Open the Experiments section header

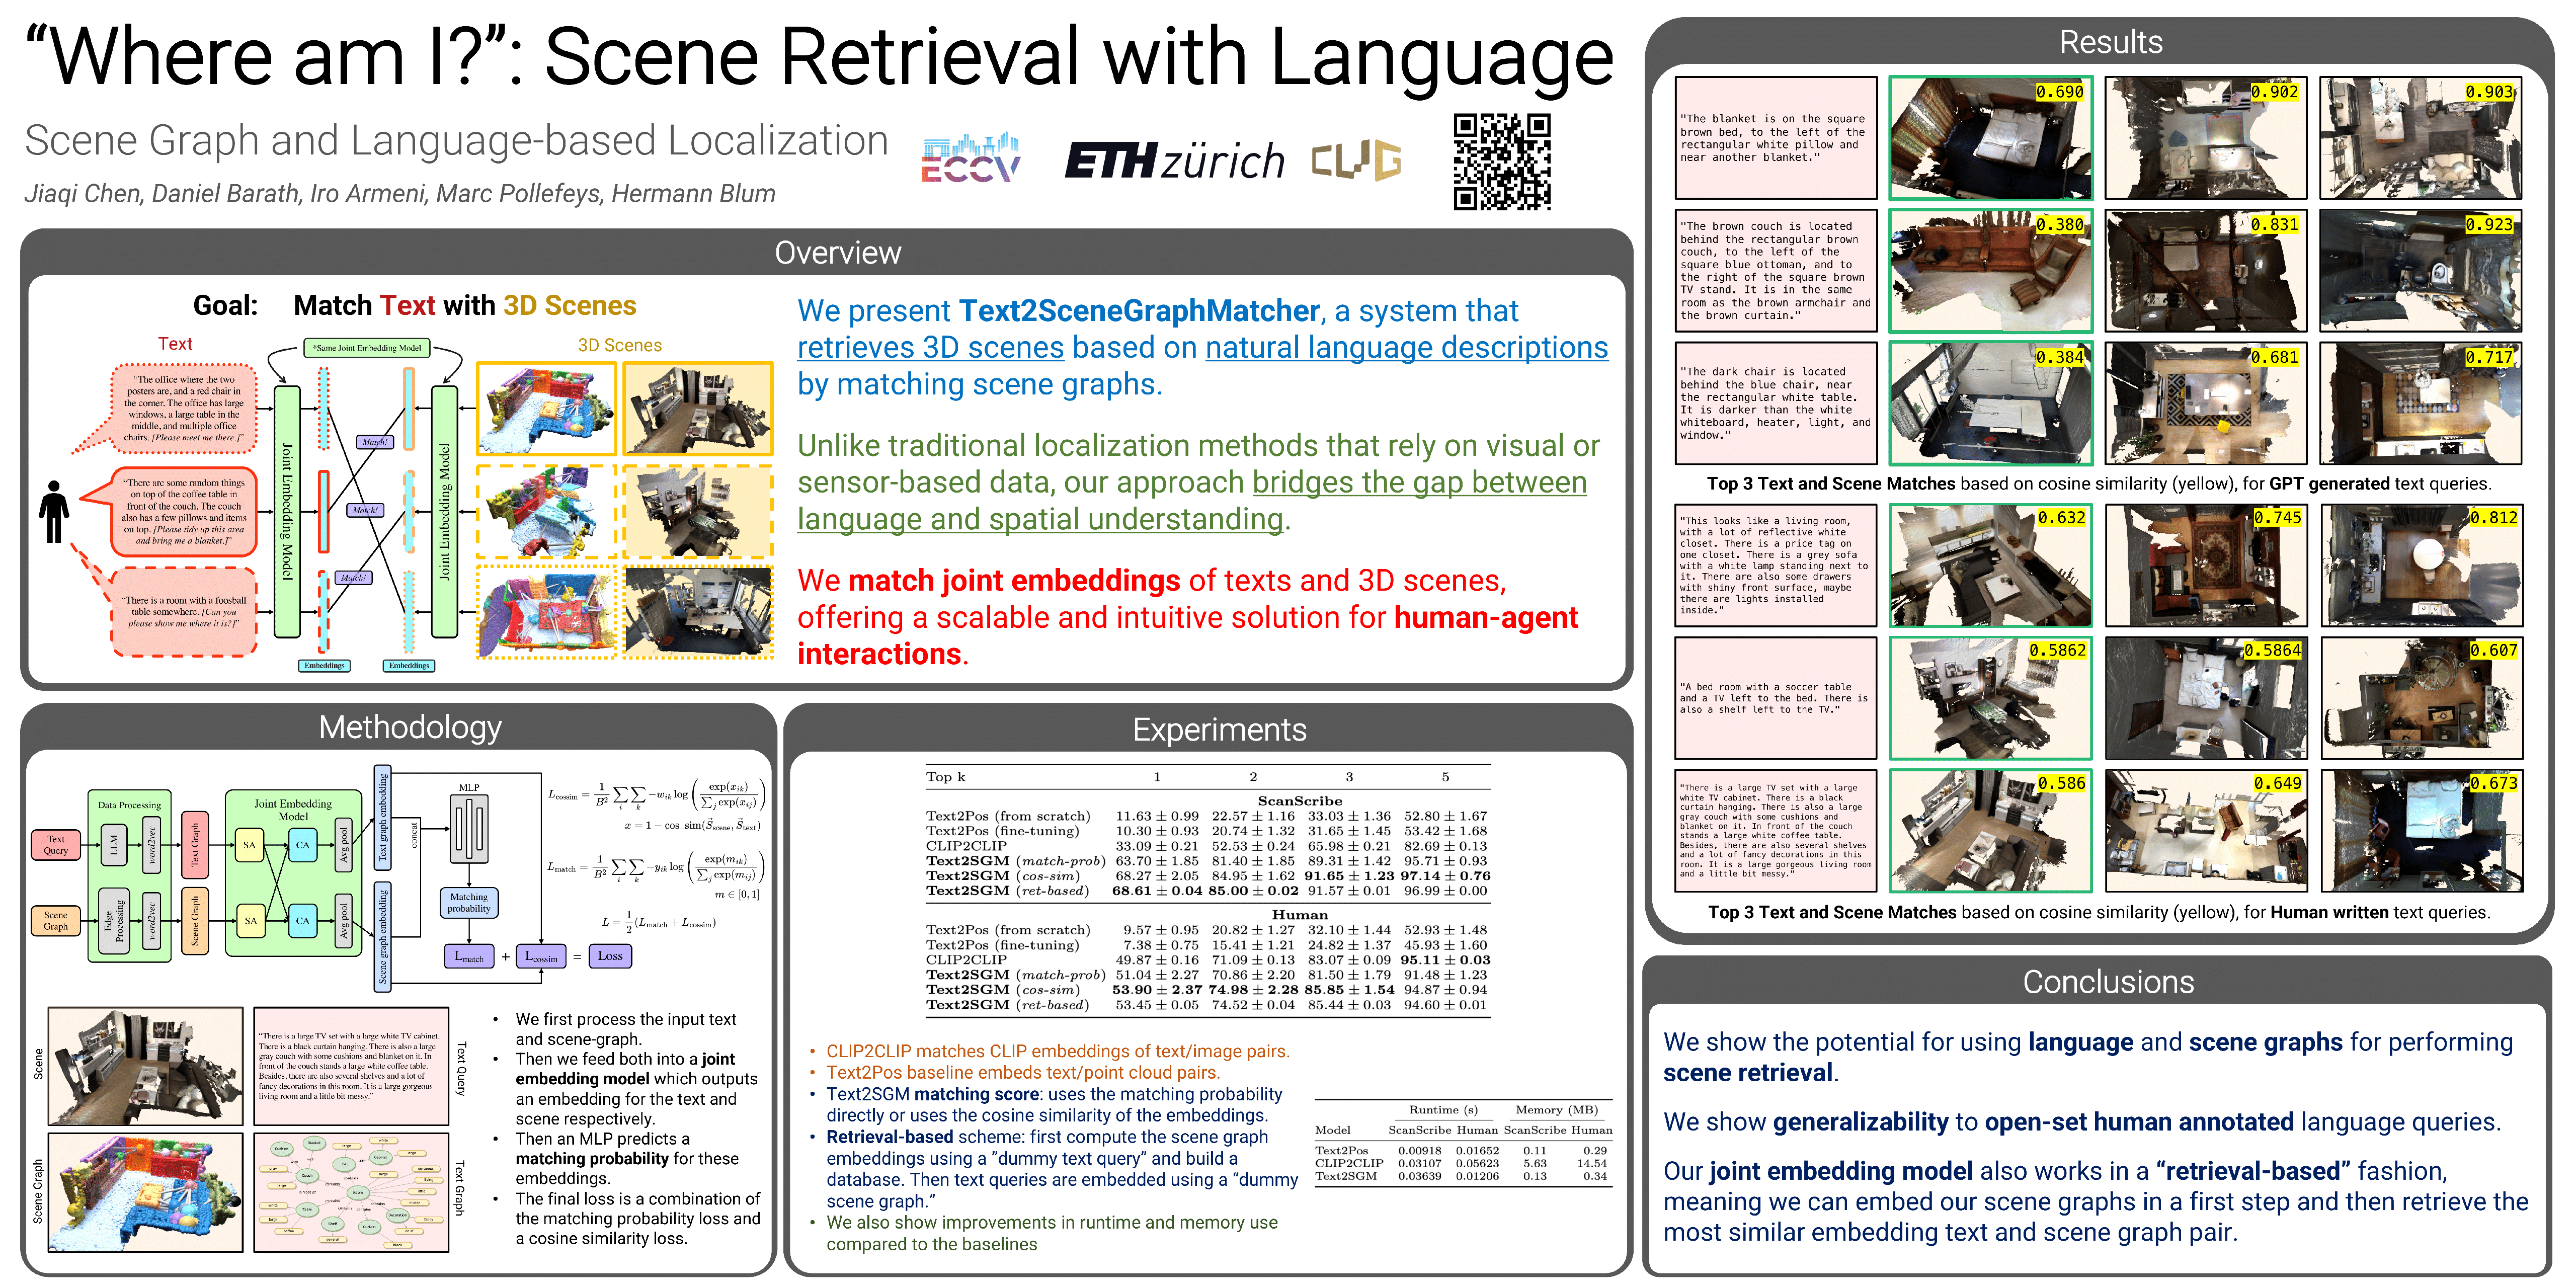pos(1219,730)
